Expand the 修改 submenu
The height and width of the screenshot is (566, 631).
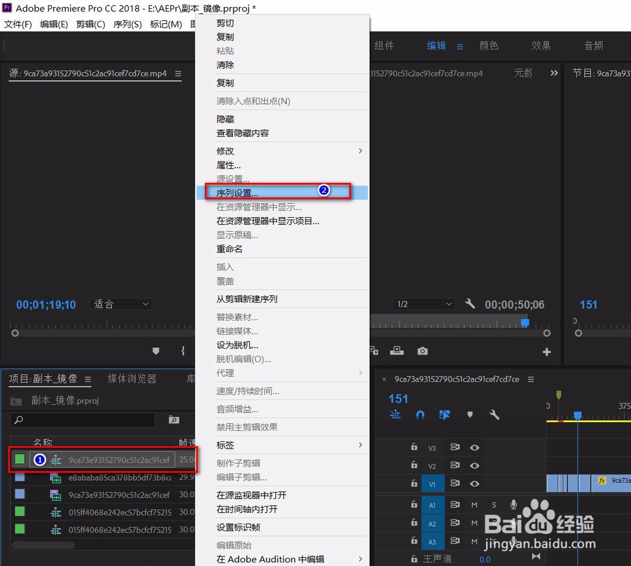point(282,151)
